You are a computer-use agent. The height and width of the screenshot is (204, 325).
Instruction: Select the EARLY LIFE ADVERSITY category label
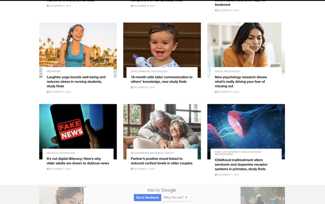238,153
